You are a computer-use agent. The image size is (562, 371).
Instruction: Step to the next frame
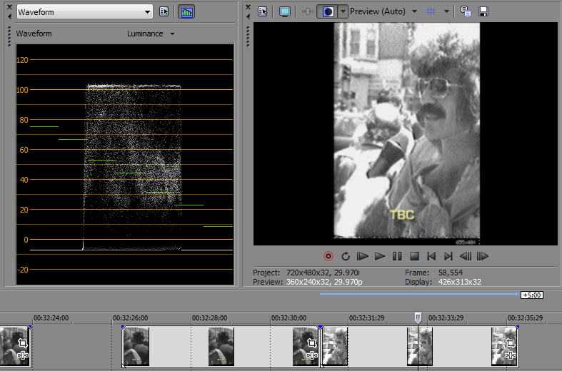tap(483, 256)
